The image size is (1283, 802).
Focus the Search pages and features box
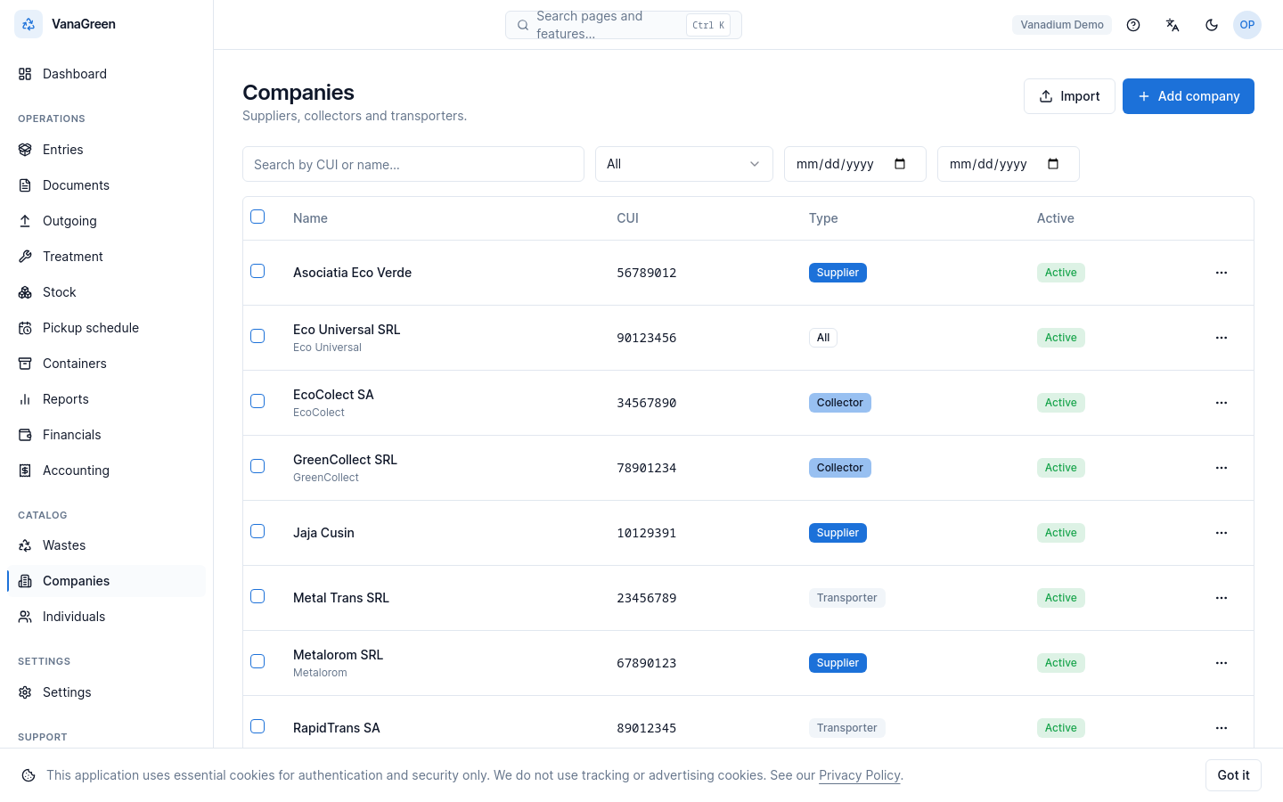pyautogui.click(x=624, y=25)
